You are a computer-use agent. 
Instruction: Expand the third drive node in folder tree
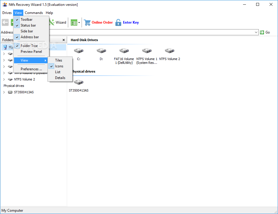[4, 66]
